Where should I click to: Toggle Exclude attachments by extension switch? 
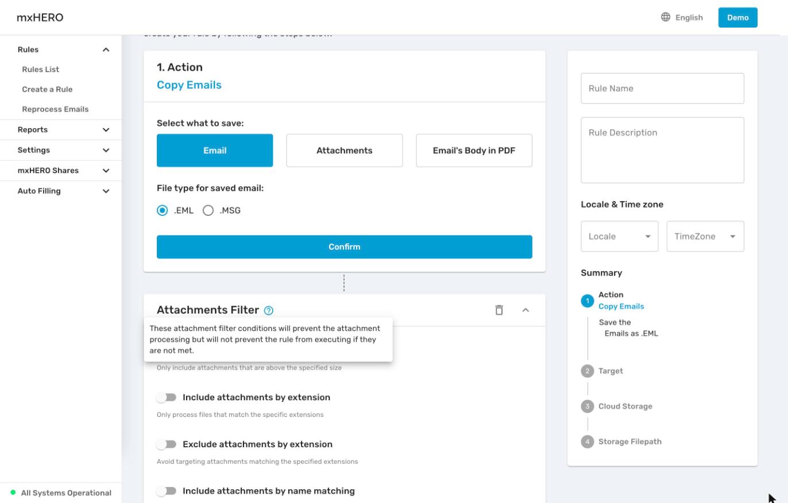(167, 444)
